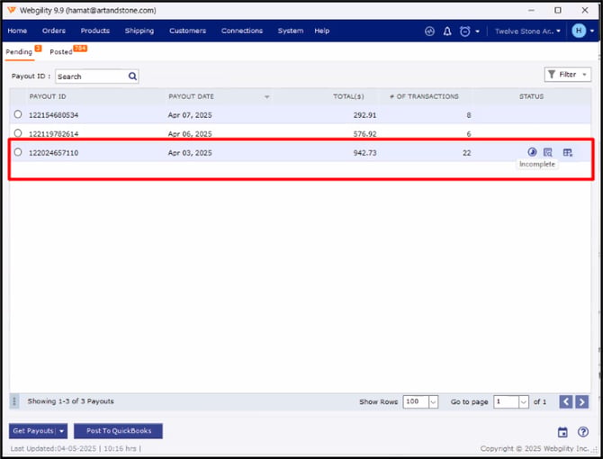The height and width of the screenshot is (459, 603).
Task: Open the Customers menu
Action: pyautogui.click(x=188, y=31)
